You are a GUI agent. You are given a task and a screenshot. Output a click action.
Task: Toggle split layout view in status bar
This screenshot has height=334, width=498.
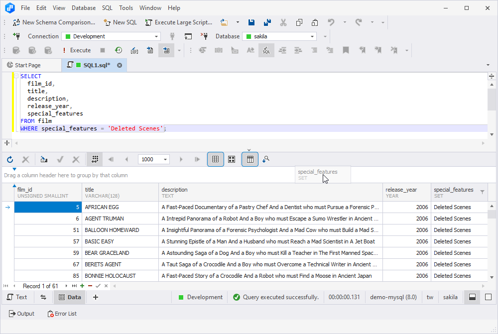click(x=472, y=297)
